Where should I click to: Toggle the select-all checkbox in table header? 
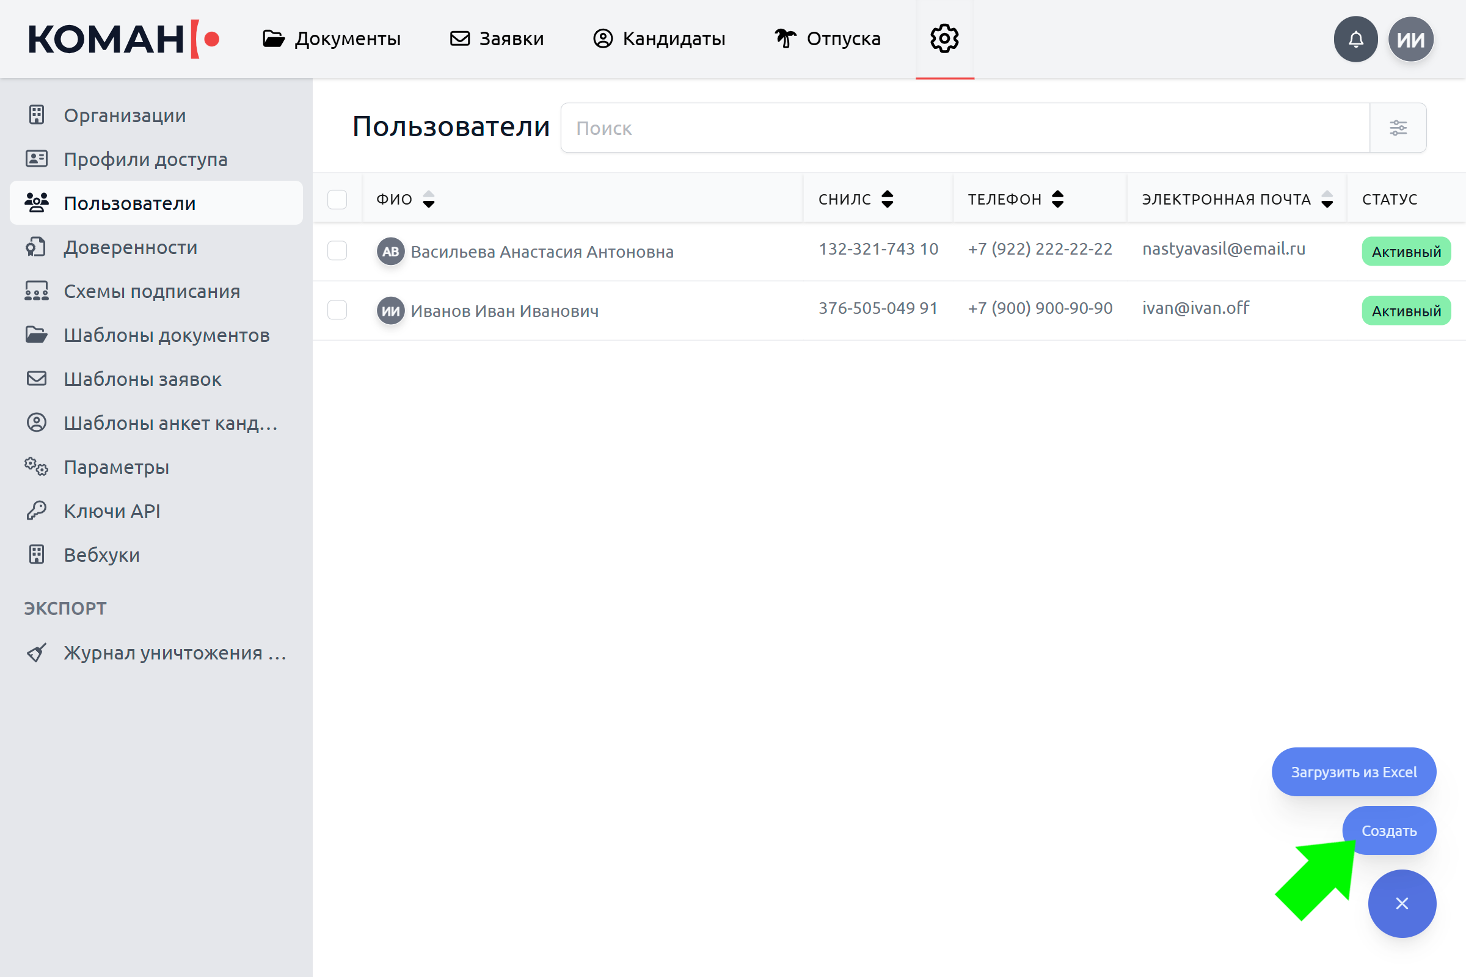pos(337,200)
